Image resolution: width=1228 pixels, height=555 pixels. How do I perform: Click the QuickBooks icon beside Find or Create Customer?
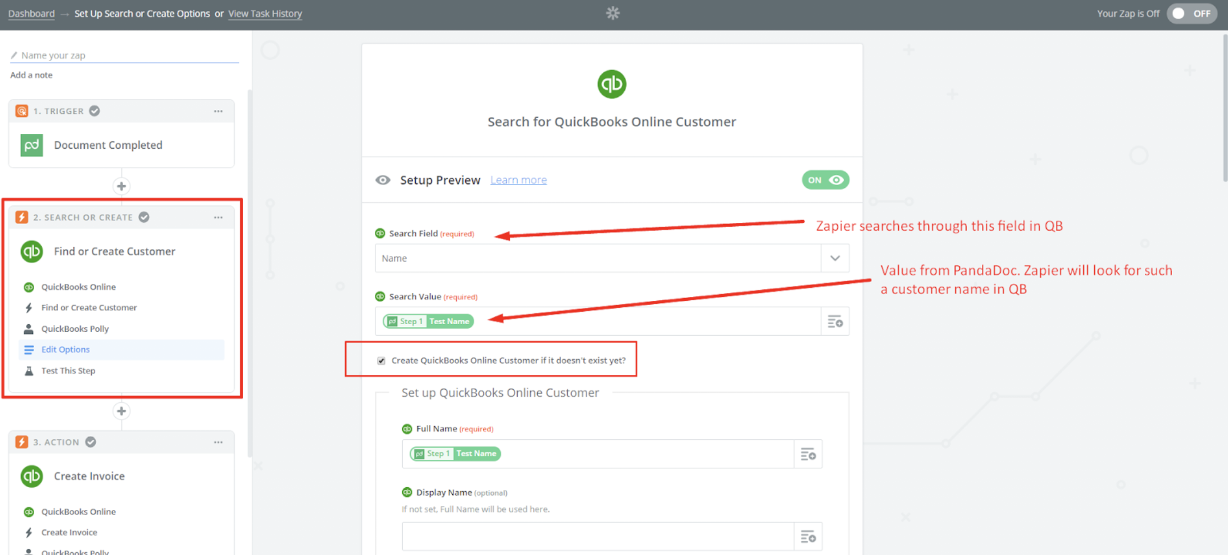32,251
